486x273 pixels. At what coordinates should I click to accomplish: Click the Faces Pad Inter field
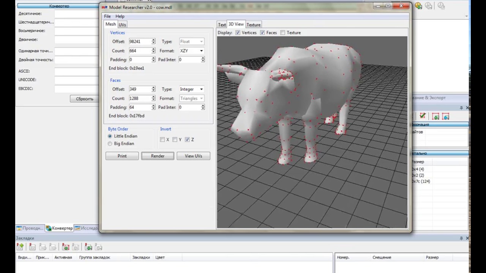tap(189, 108)
